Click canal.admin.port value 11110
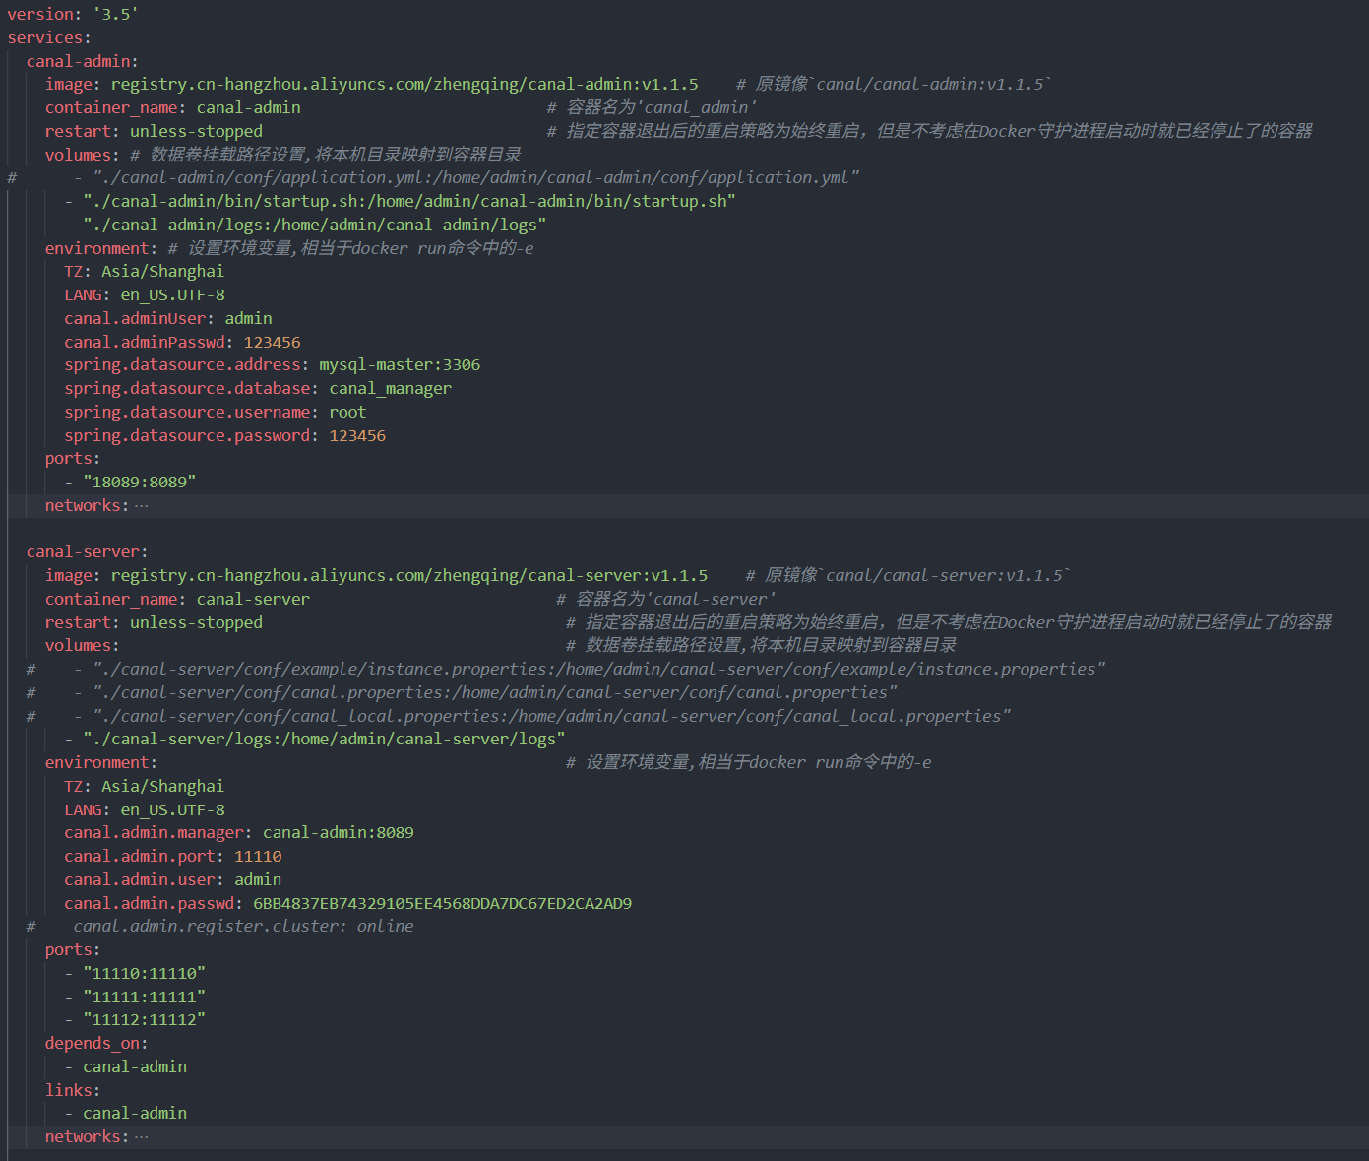 pyautogui.click(x=258, y=857)
